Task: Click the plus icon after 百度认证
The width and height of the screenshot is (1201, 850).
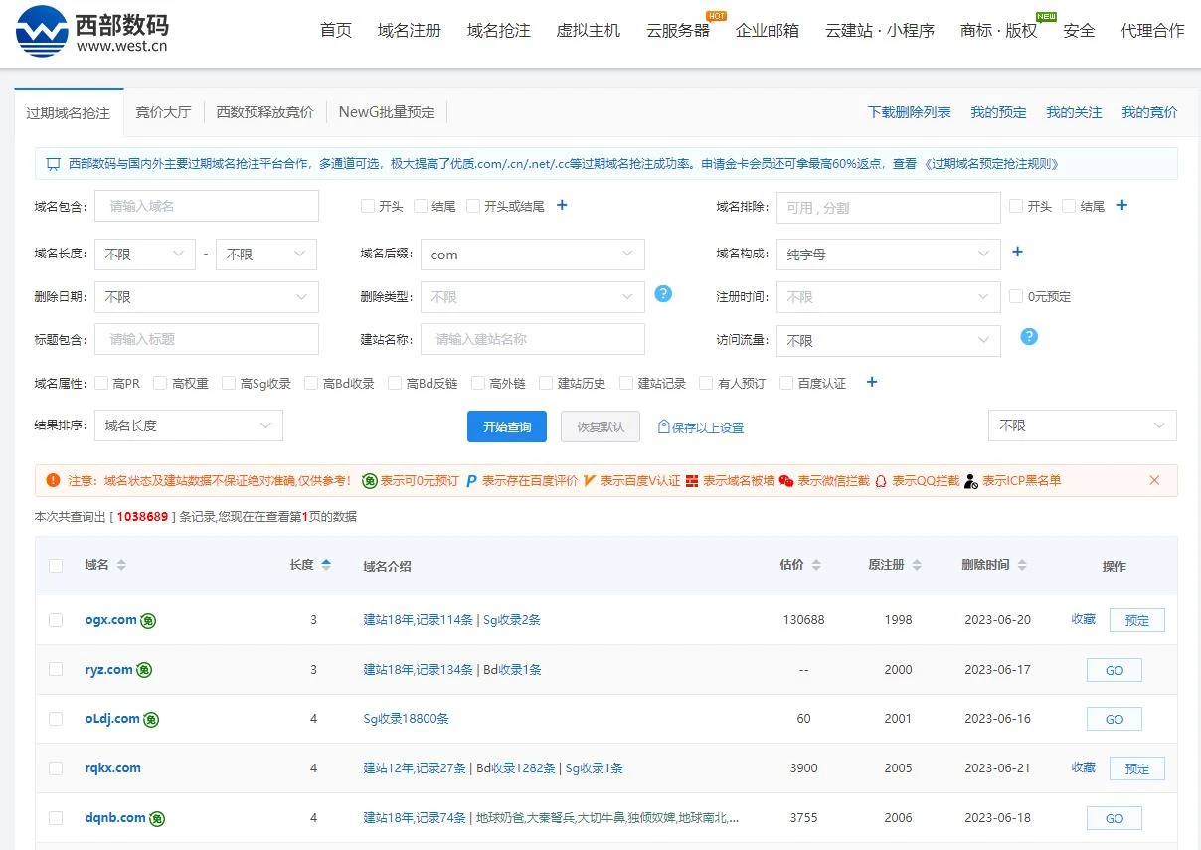Action: pyautogui.click(x=872, y=382)
